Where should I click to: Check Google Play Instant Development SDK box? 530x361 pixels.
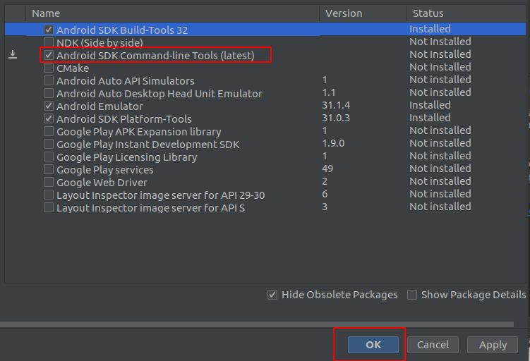point(49,145)
